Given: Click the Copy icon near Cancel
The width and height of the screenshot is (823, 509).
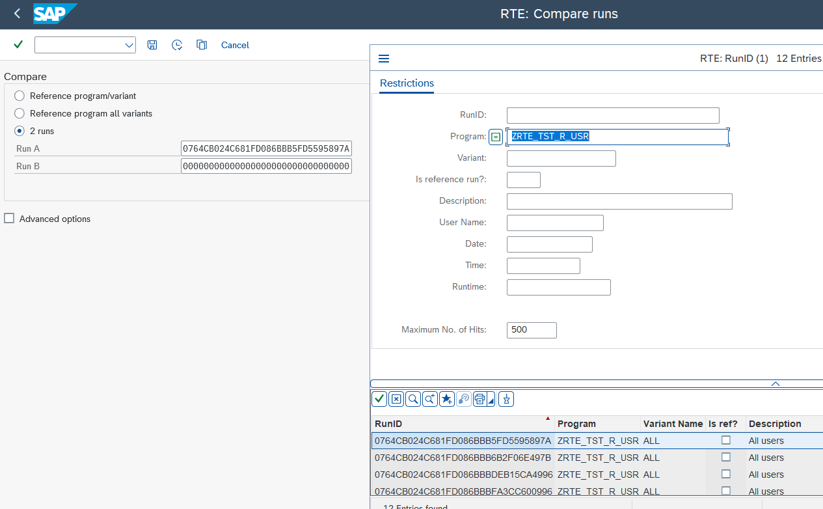Looking at the screenshot, I should coord(202,45).
